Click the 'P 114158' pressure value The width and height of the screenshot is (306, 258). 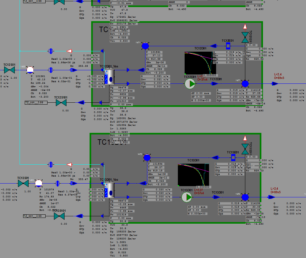point(254,203)
